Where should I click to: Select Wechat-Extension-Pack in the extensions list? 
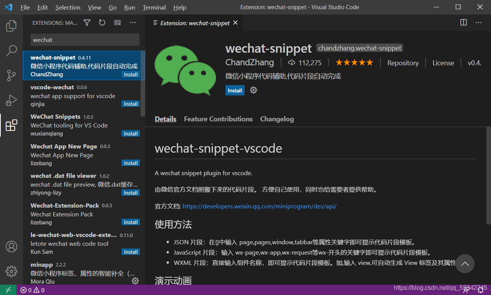pyautogui.click(x=84, y=214)
